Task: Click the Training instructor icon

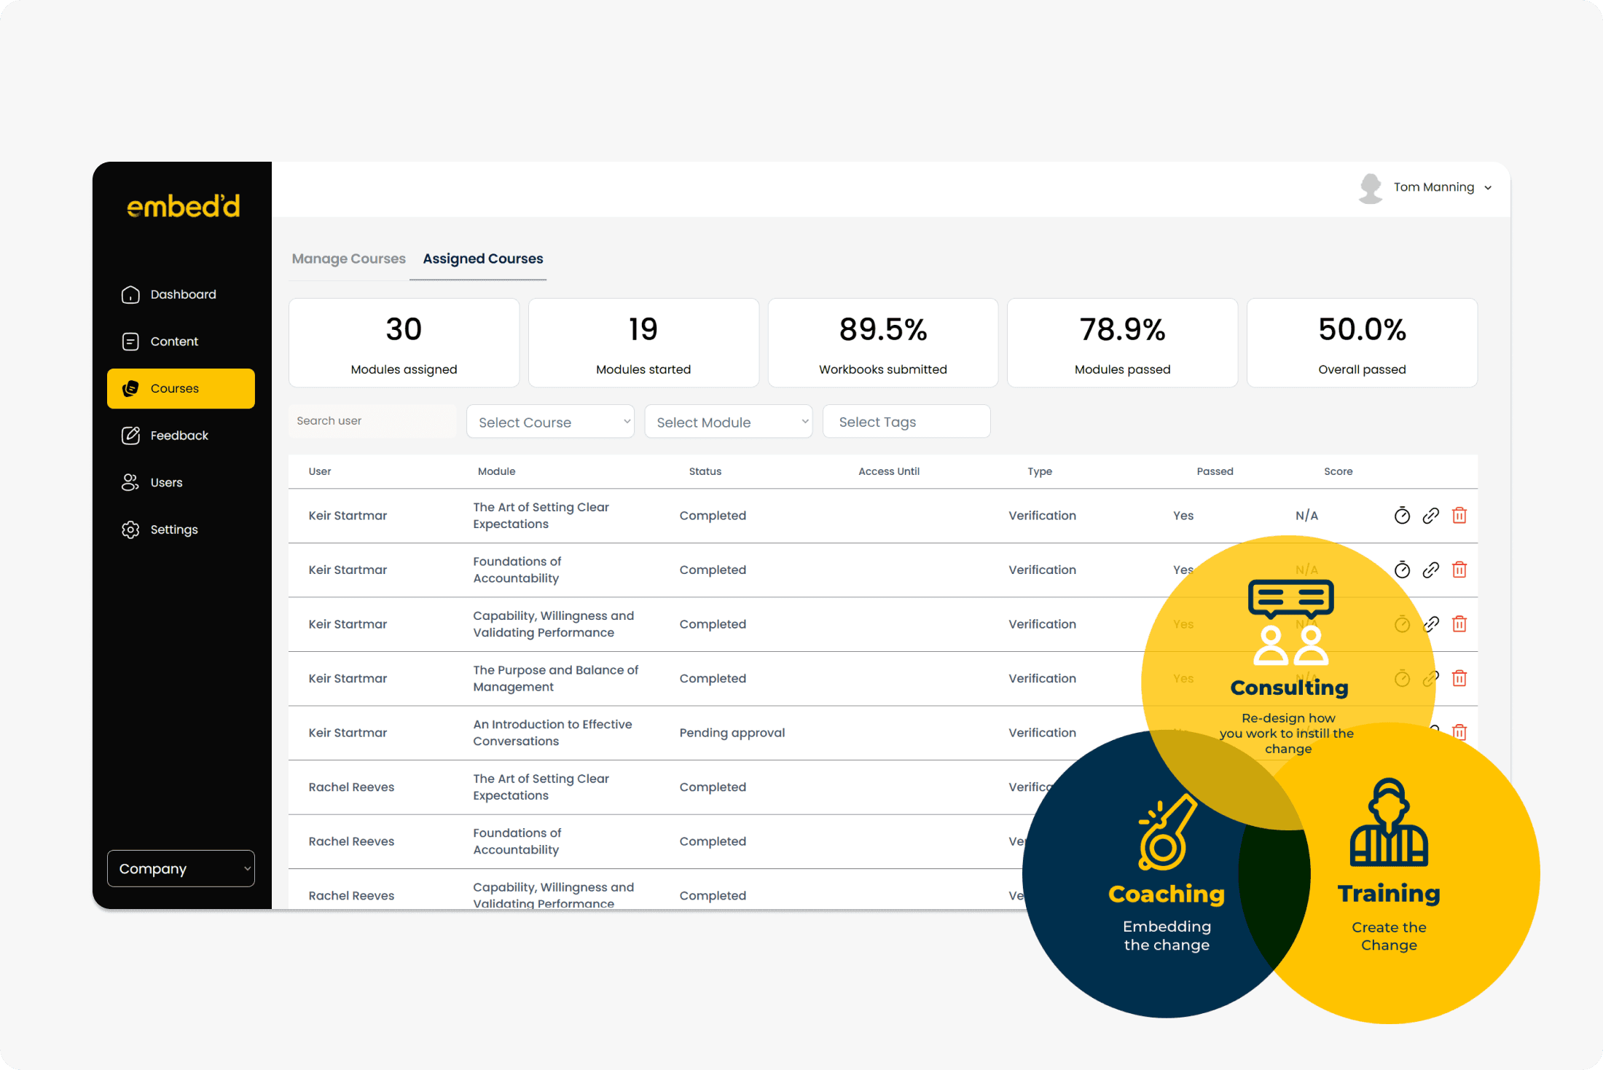Action: click(1389, 822)
